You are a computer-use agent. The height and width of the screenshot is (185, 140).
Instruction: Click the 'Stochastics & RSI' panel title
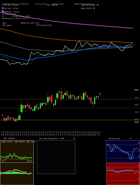120,138
